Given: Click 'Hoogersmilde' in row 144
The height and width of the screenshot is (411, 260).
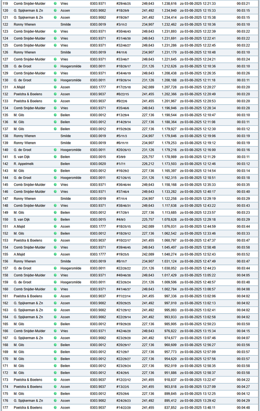Looking at the screenshot, I should point(71,178).
